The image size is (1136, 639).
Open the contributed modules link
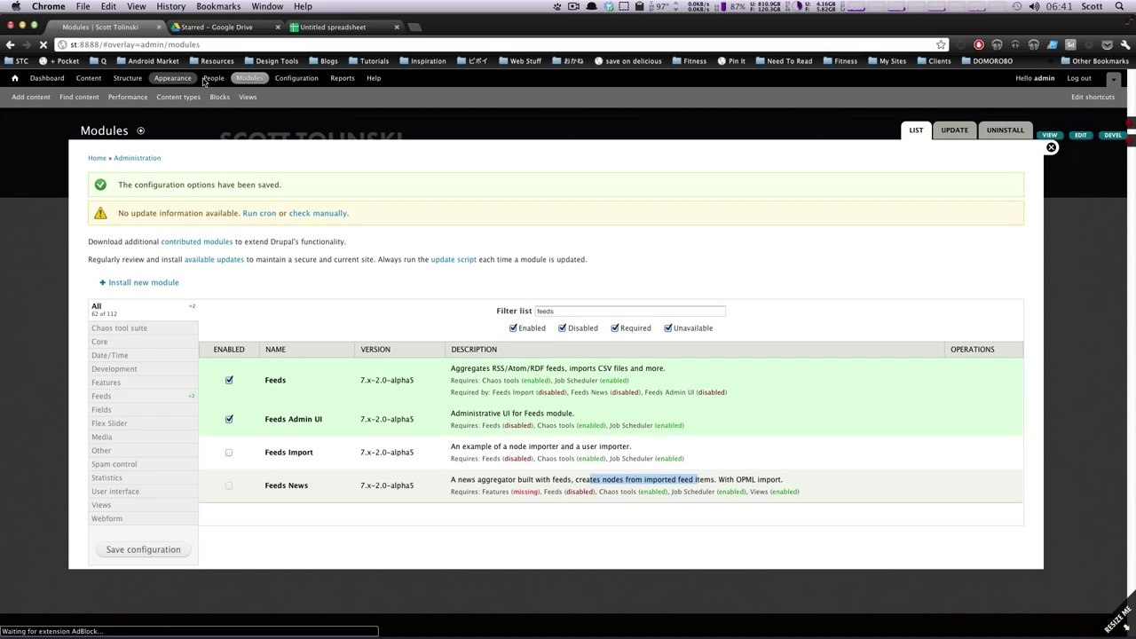coord(197,241)
